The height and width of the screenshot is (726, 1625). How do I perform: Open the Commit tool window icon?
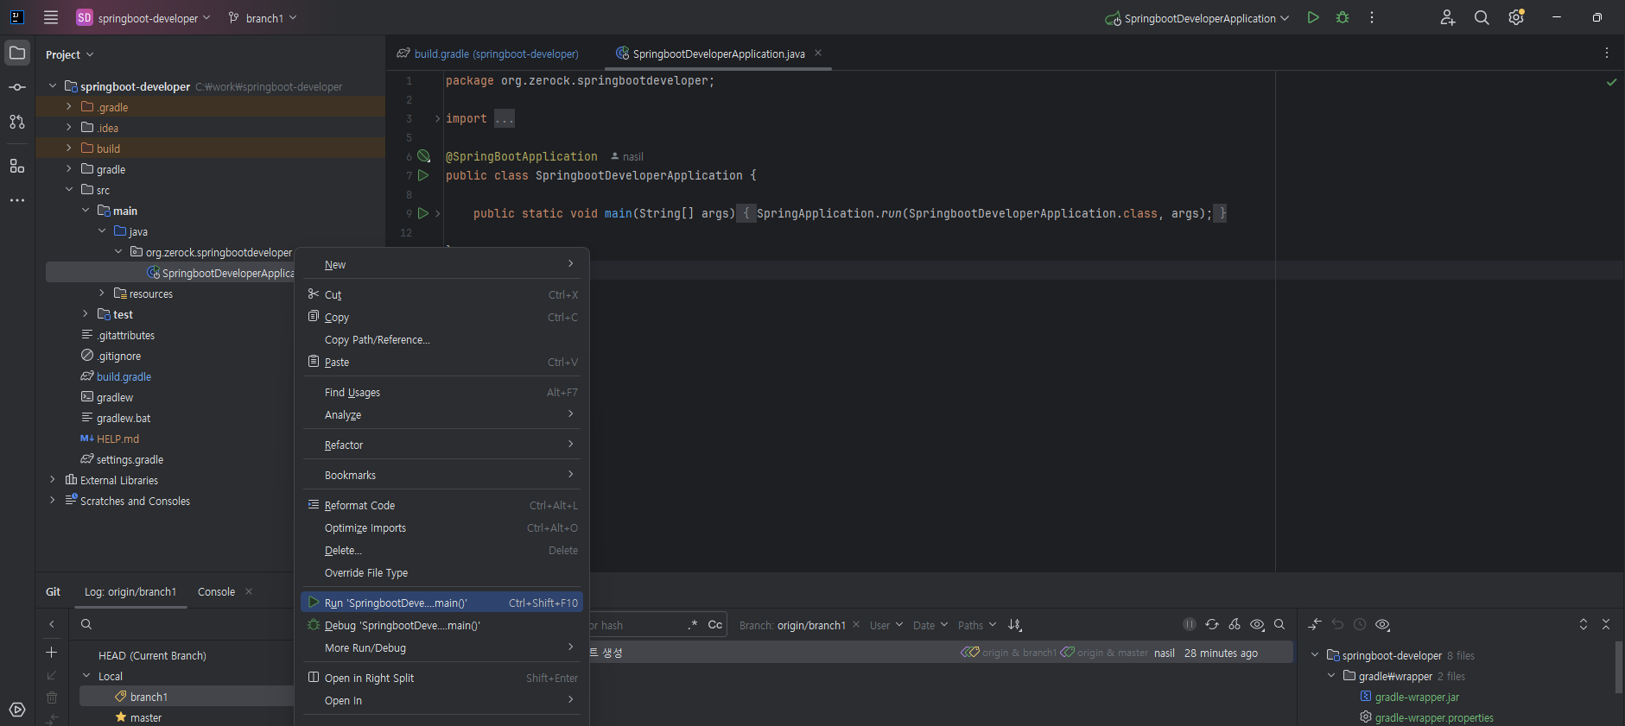pyautogui.click(x=17, y=87)
